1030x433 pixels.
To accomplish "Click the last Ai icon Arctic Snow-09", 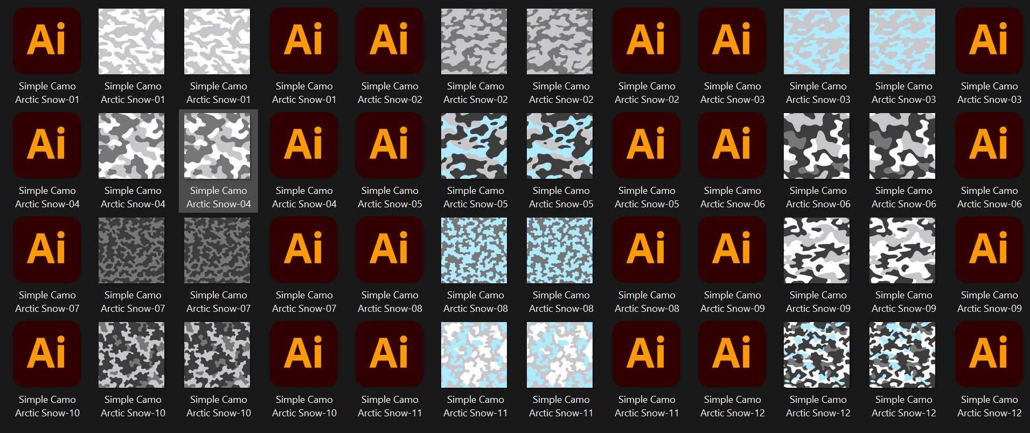I will (989, 249).
